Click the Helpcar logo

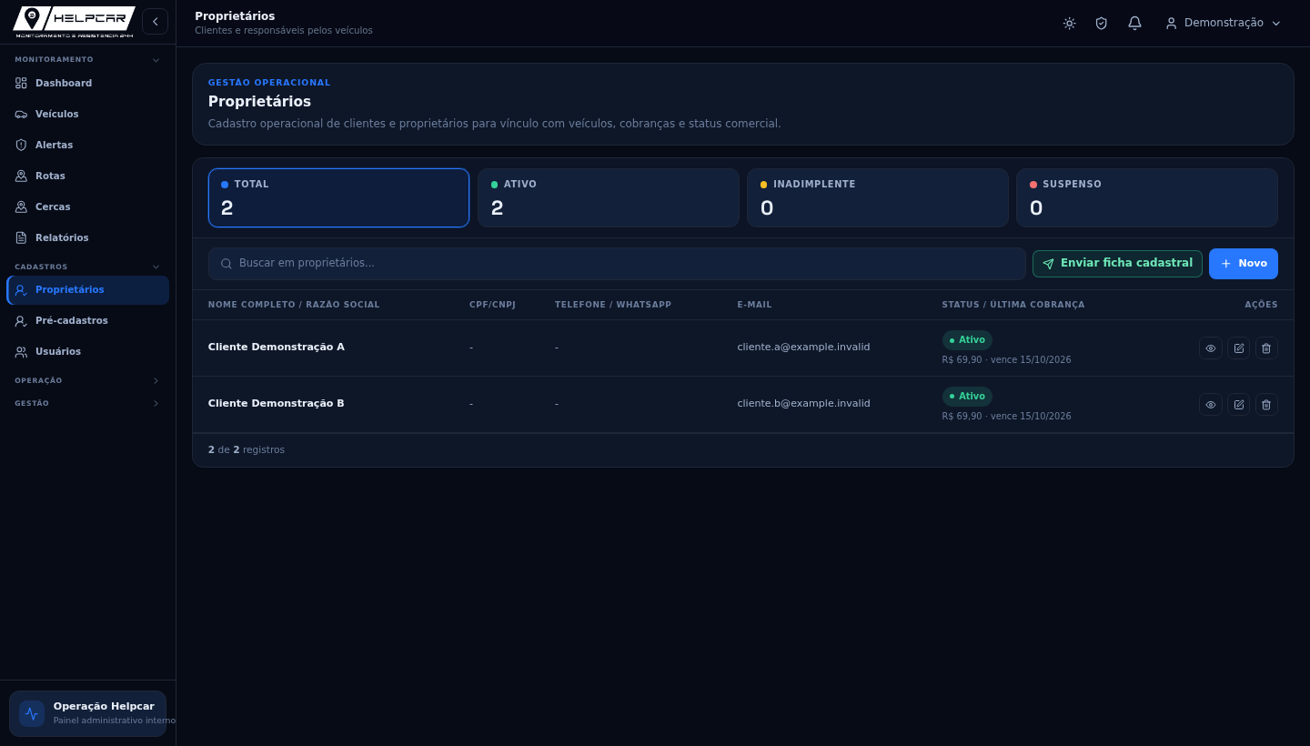tap(74, 22)
